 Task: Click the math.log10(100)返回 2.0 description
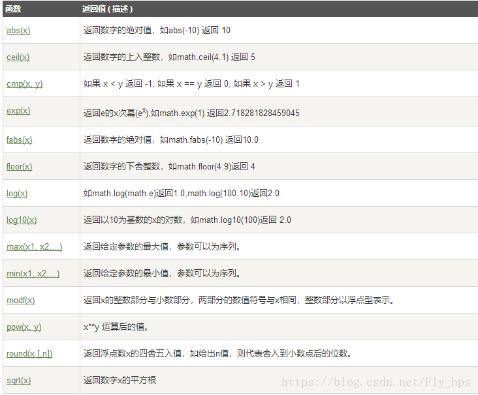187,220
